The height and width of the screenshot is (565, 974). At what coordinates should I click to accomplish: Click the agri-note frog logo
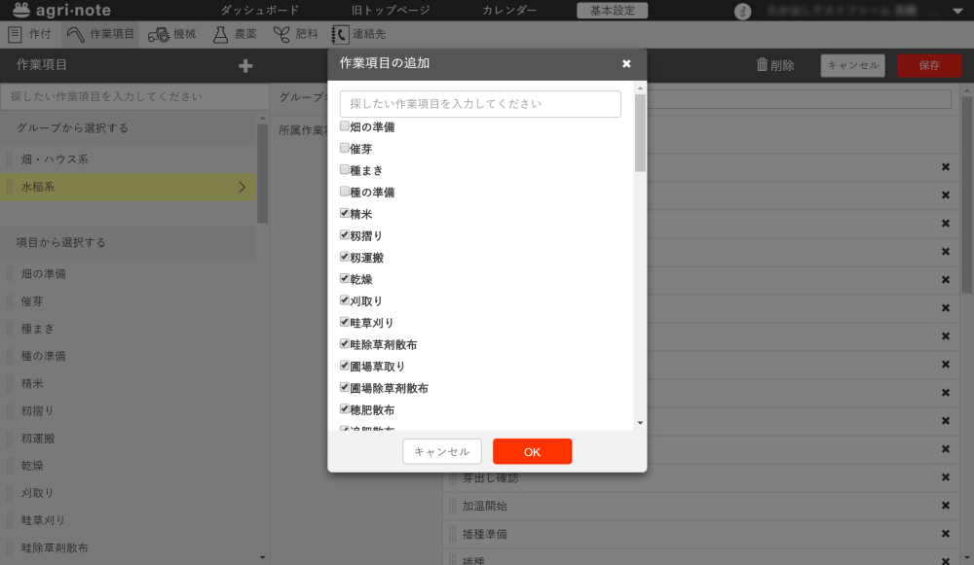[20, 11]
